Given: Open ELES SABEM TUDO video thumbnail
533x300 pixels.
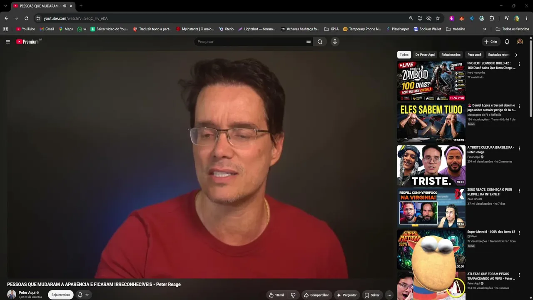Looking at the screenshot, I should [x=431, y=123].
